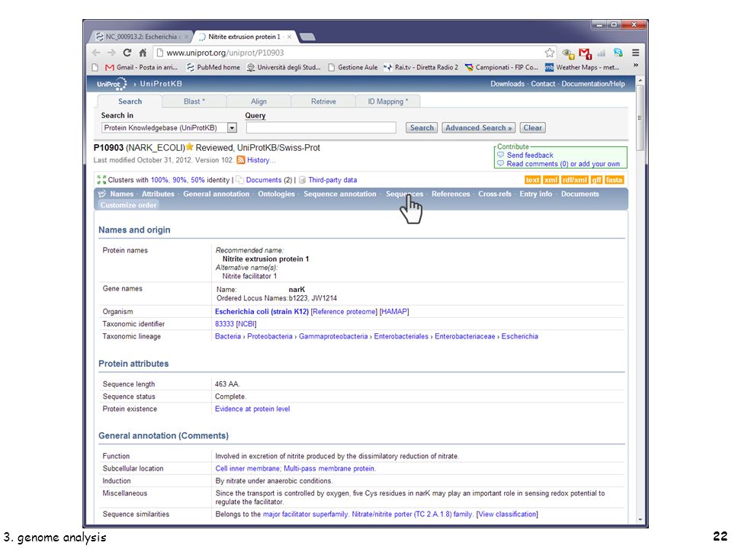
Task: Open the browser home page icon
Action: tap(143, 53)
